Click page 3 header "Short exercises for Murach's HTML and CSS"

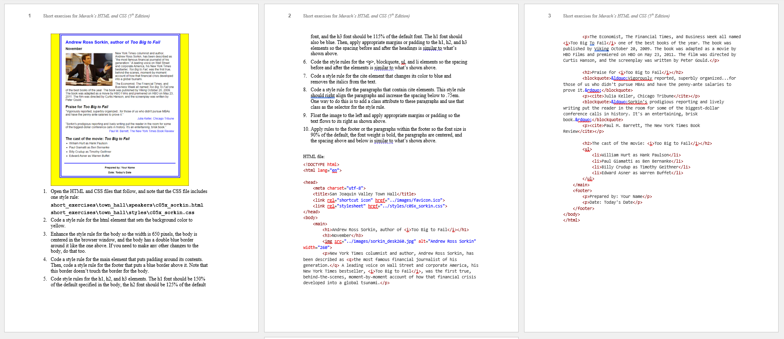click(616, 16)
